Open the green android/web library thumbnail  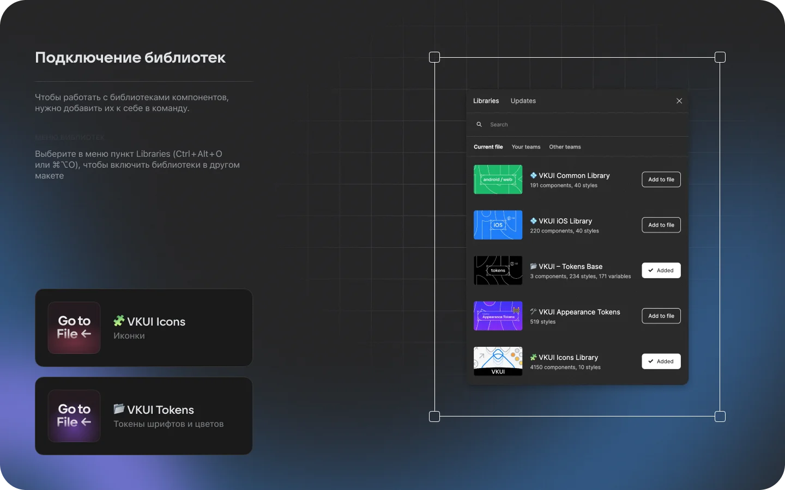click(x=498, y=180)
